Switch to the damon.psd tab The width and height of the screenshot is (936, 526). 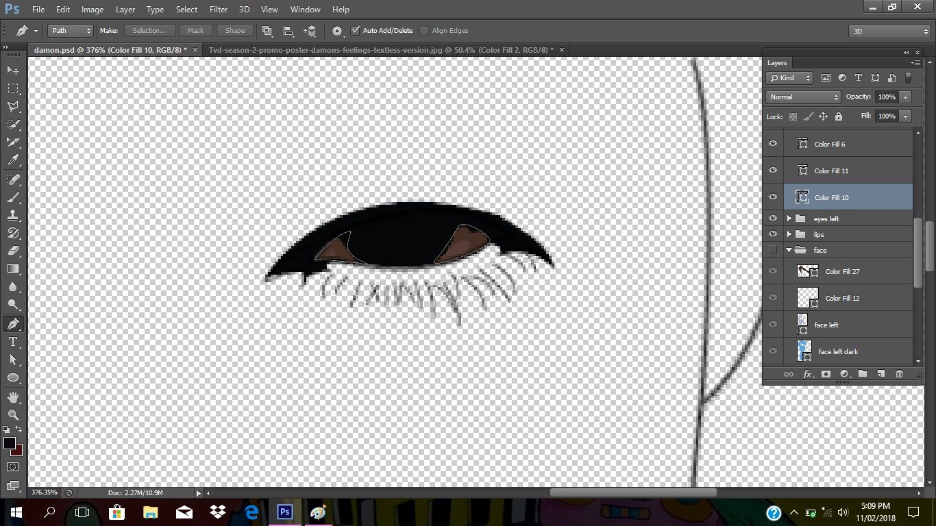click(110, 50)
